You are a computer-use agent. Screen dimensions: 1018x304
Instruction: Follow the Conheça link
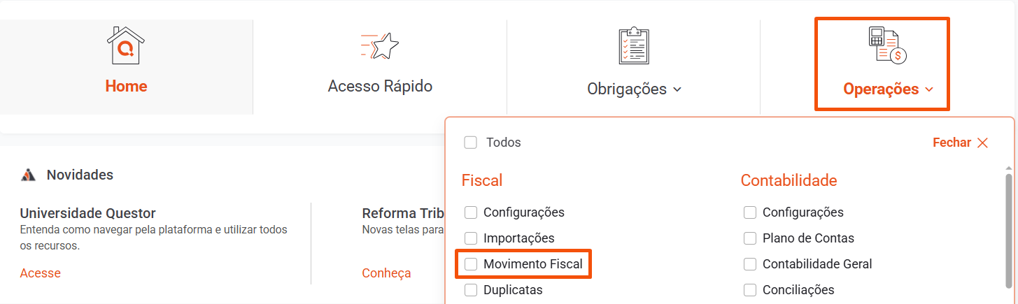(x=386, y=273)
